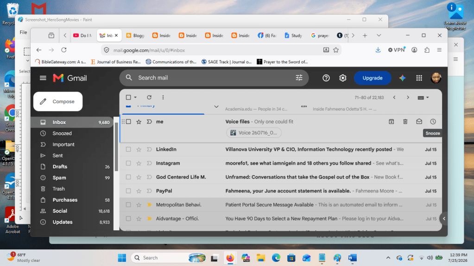This screenshot has height=266, width=474.
Task: Open File Explorer from taskbar
Action: click(x=260, y=258)
